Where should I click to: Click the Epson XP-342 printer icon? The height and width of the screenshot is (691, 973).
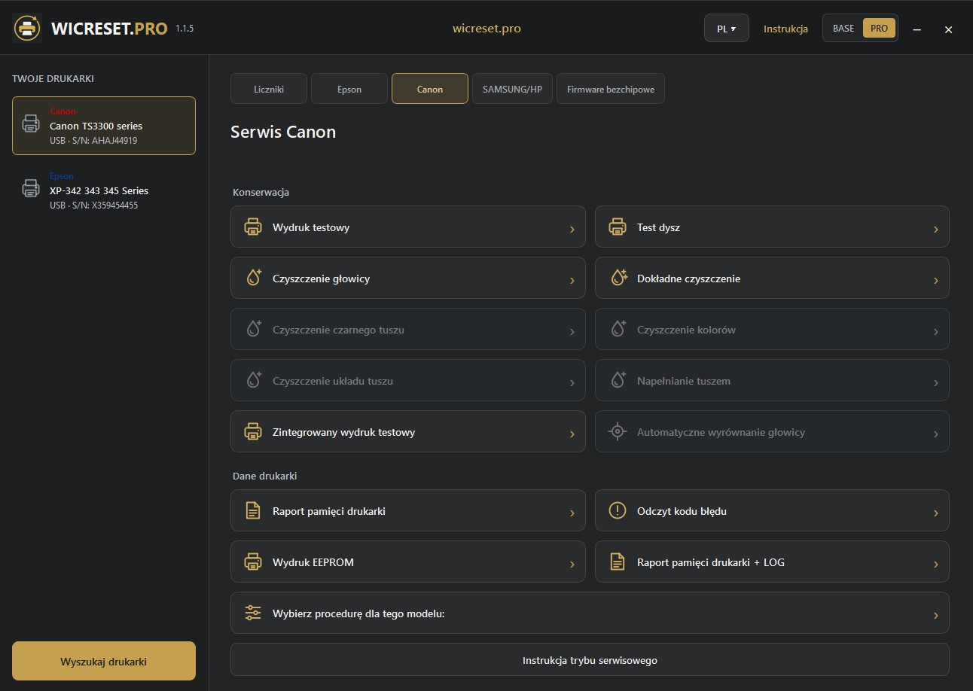(x=31, y=189)
